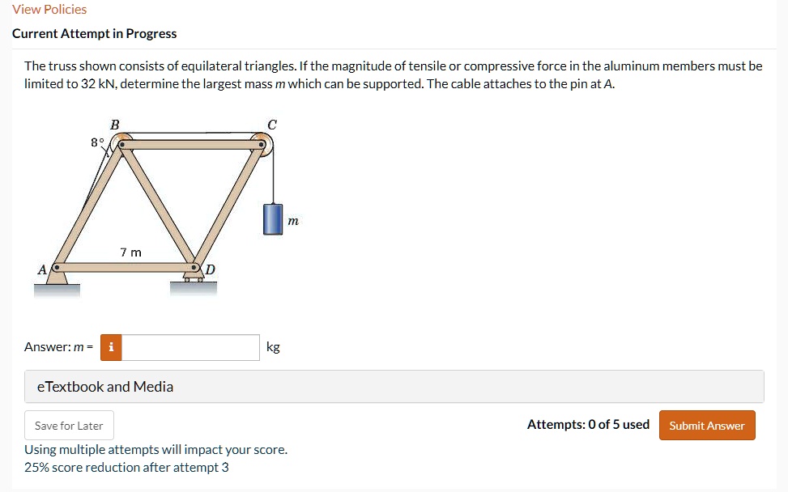Click the B label on the truss
Image resolution: width=788 pixels, height=492 pixels.
coord(116,124)
